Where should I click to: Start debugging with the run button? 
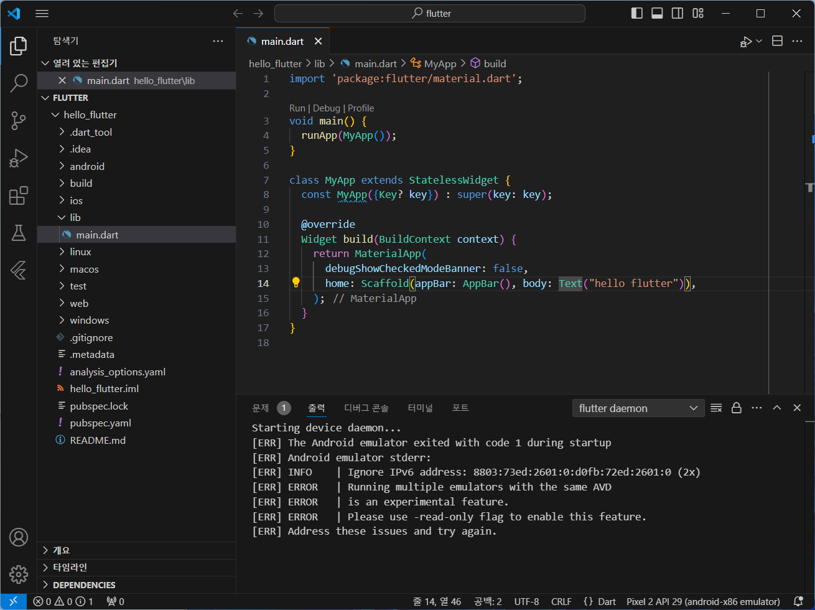[745, 41]
